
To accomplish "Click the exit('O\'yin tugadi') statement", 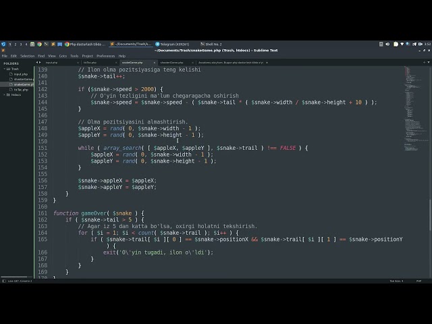I will (x=158, y=252).
